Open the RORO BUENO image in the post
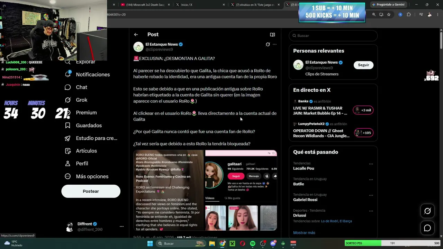This screenshot has height=249, width=443. coord(169,190)
